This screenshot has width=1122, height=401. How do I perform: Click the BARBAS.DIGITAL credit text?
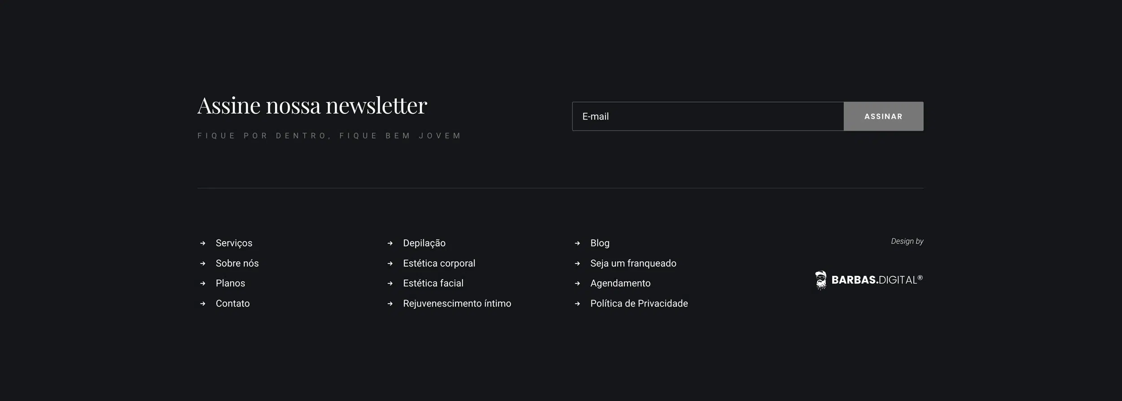click(877, 280)
